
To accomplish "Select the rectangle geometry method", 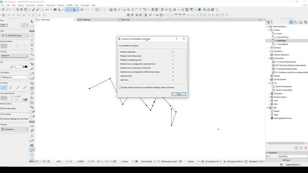I will click(x=18, y=46).
